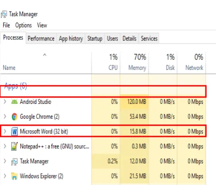Select the Microsoft Word app icon
Screen dimensions: 216x185
14,131
